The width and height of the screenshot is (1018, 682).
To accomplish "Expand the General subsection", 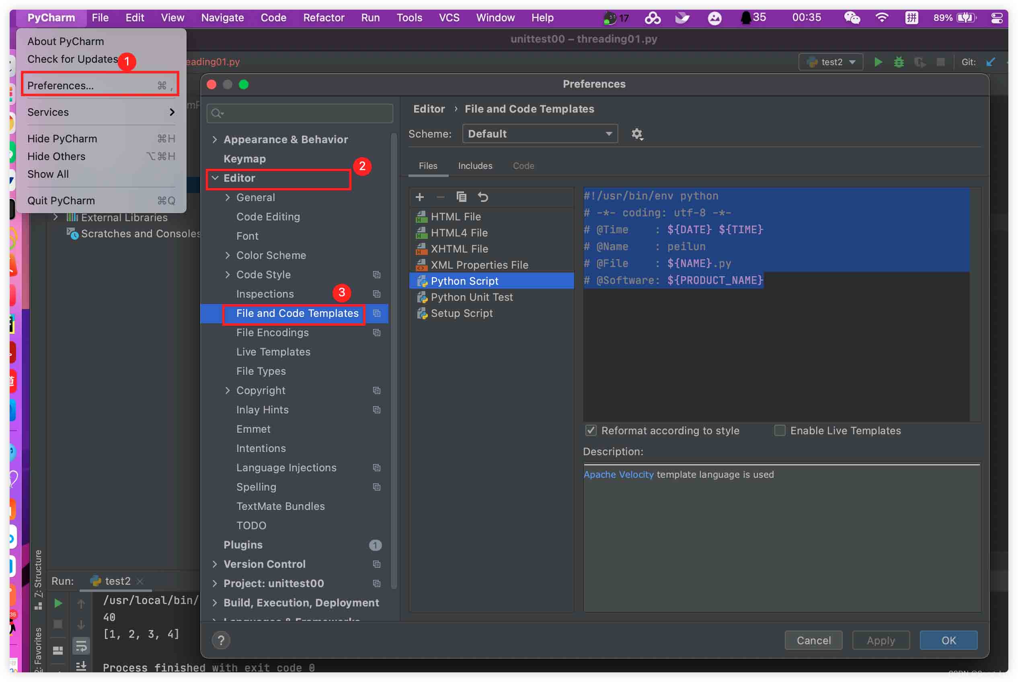I will tap(228, 197).
